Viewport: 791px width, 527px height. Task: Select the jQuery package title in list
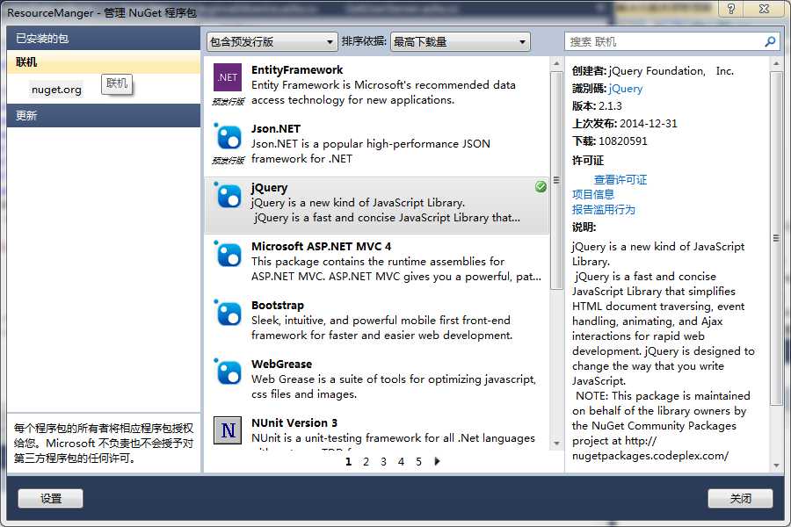[x=270, y=188]
